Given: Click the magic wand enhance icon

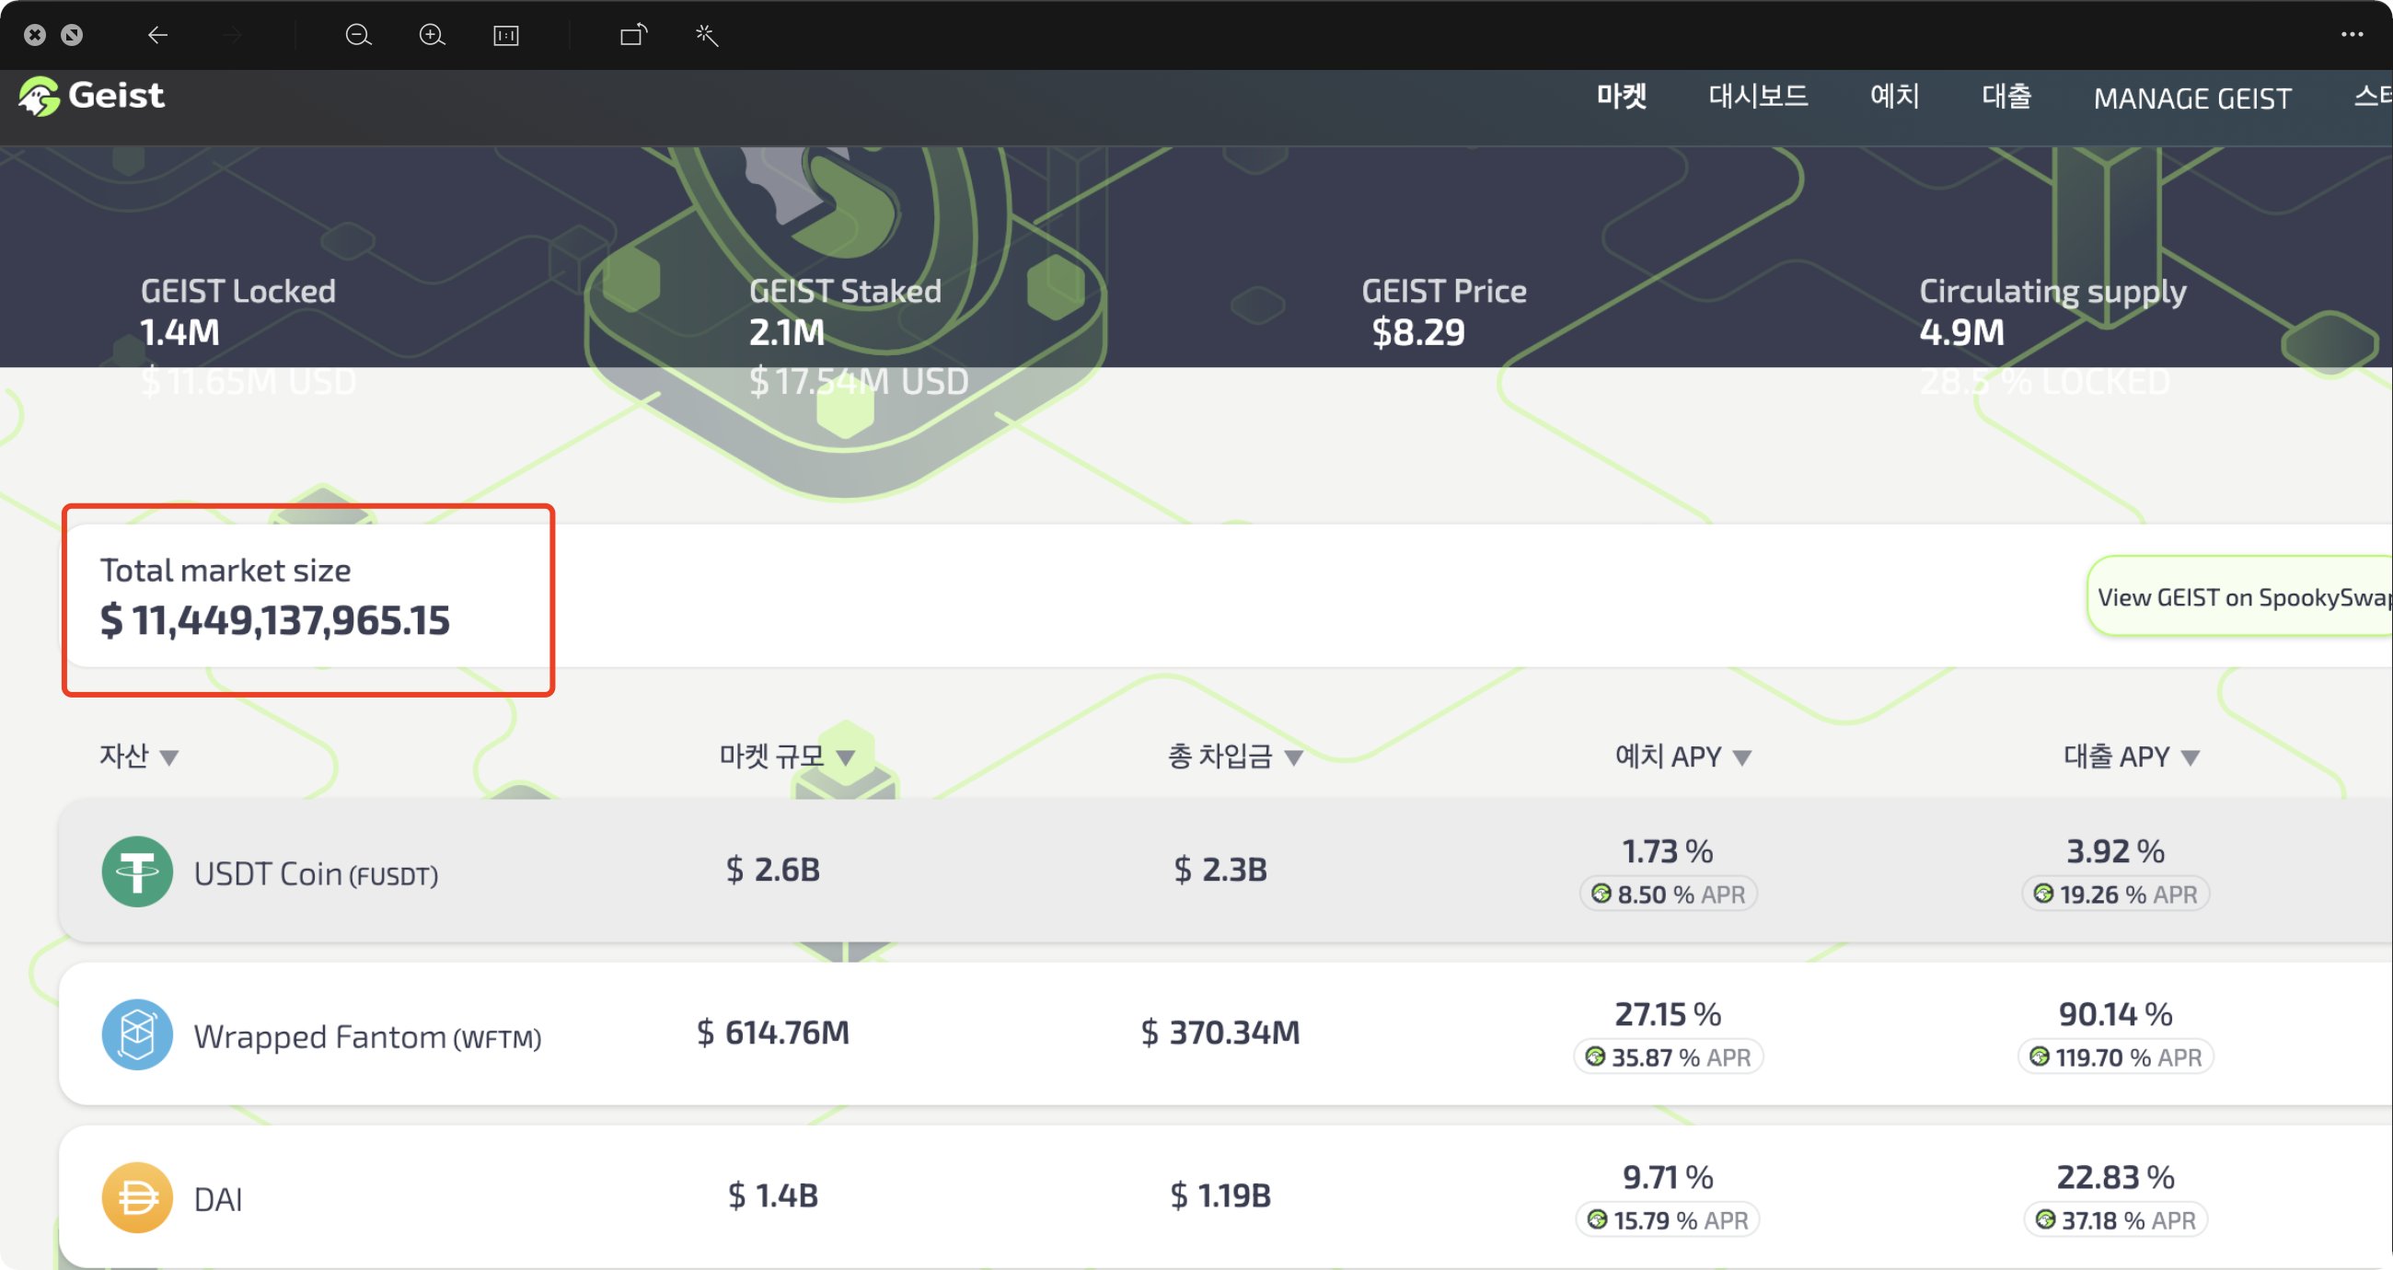Looking at the screenshot, I should [x=707, y=35].
